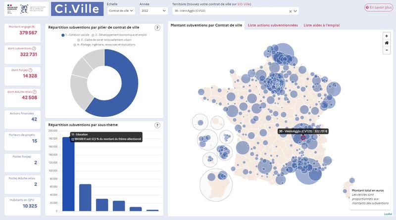The image size is (396, 220).
Task: Reset map view with home icon
Action: click(x=386, y=43)
